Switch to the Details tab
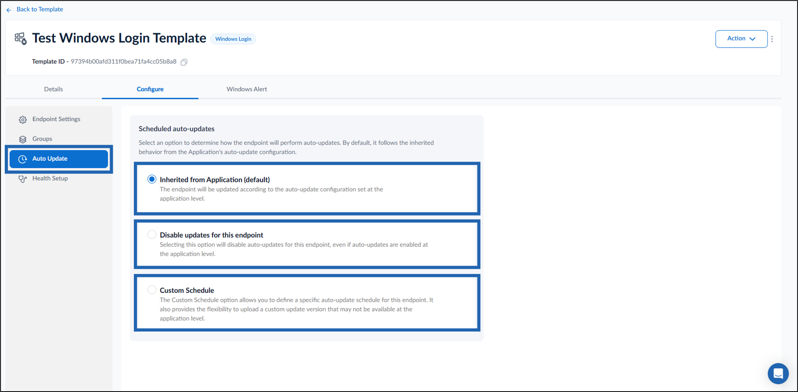 coord(53,89)
